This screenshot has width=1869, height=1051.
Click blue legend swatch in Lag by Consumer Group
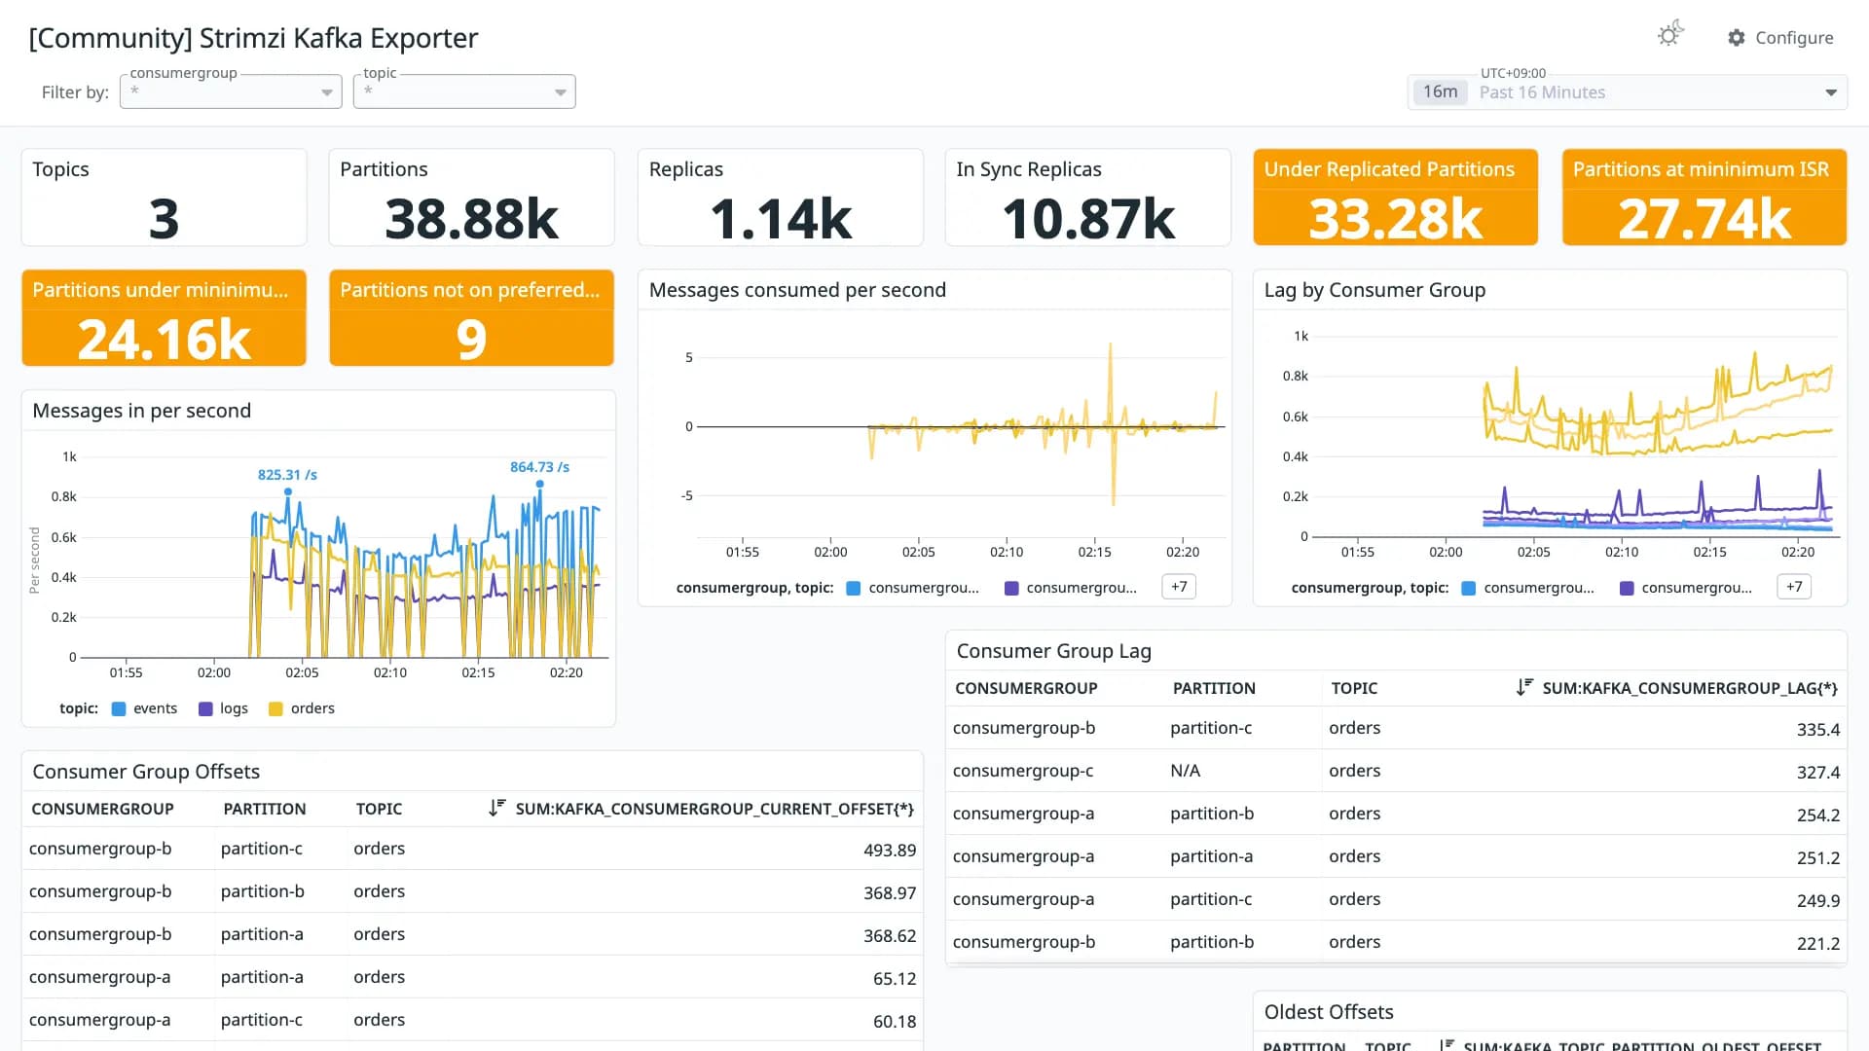click(1469, 588)
